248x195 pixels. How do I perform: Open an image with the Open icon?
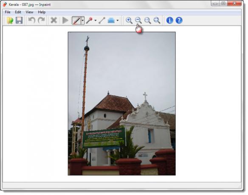10,20
